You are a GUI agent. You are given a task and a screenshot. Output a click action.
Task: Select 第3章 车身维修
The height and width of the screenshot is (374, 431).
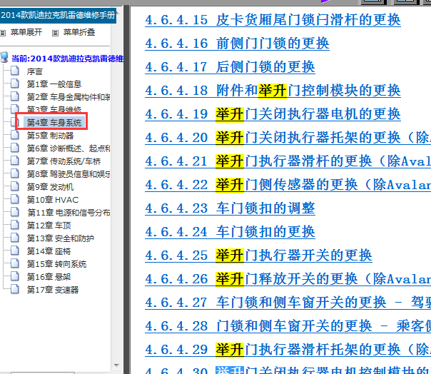[x=54, y=109]
